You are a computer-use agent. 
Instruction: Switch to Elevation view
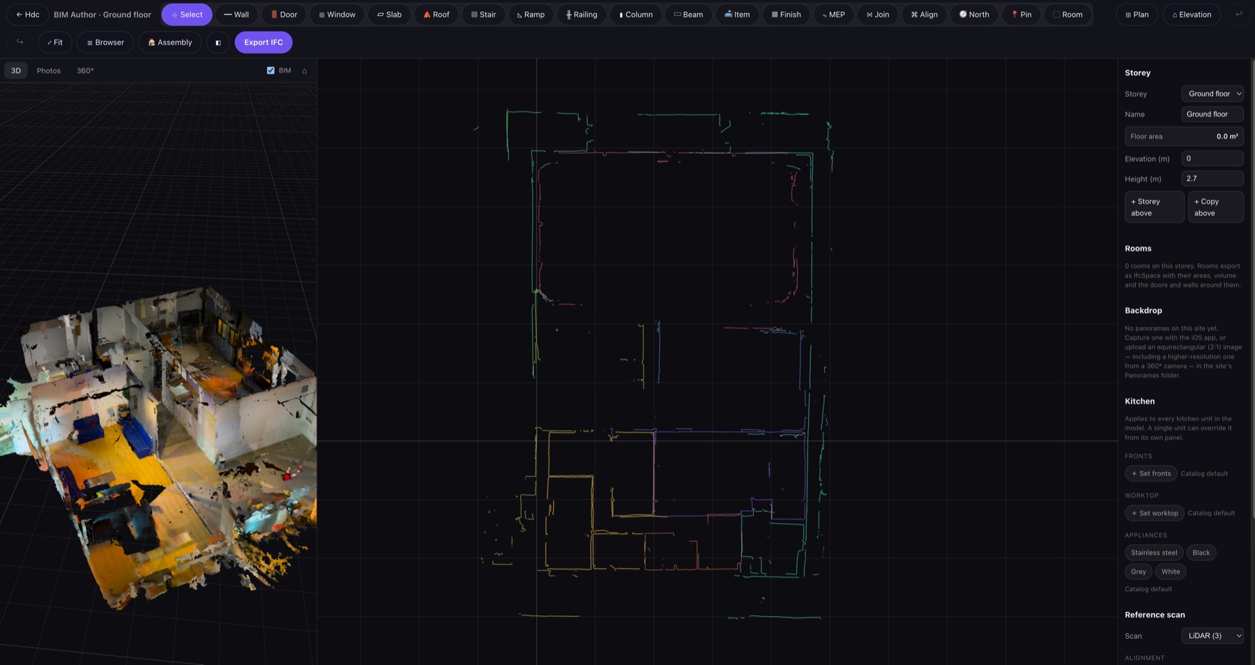tap(1192, 15)
